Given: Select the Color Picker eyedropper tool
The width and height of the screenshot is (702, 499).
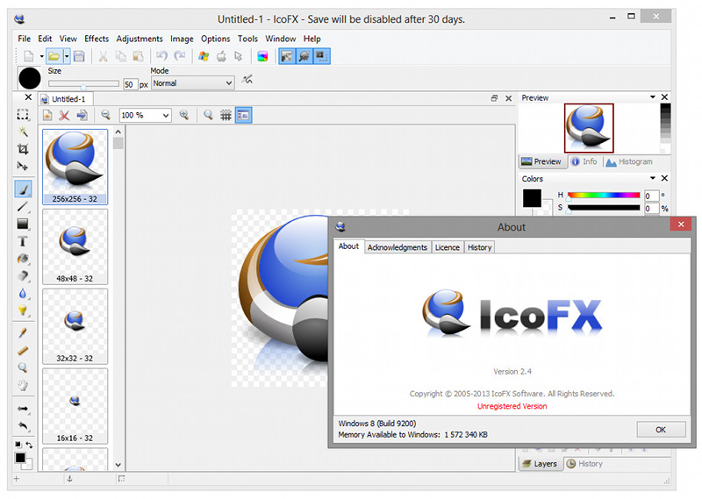Looking at the screenshot, I should point(23,333).
